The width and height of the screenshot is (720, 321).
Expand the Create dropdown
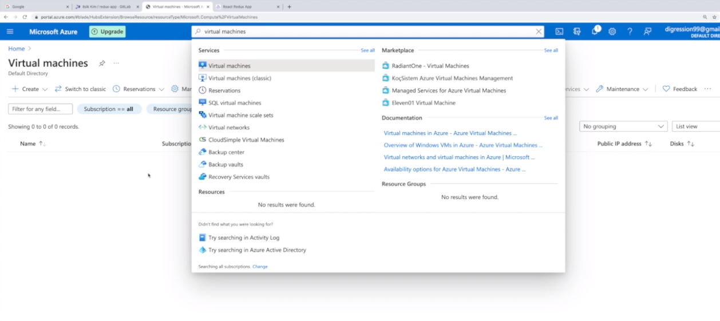tap(30, 89)
